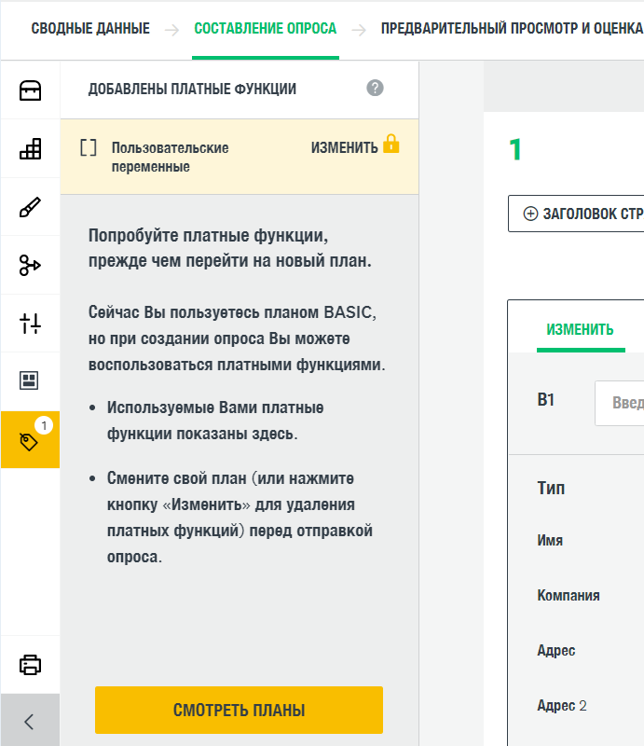Open the options sliders icon
The image size is (644, 746).
click(x=30, y=324)
